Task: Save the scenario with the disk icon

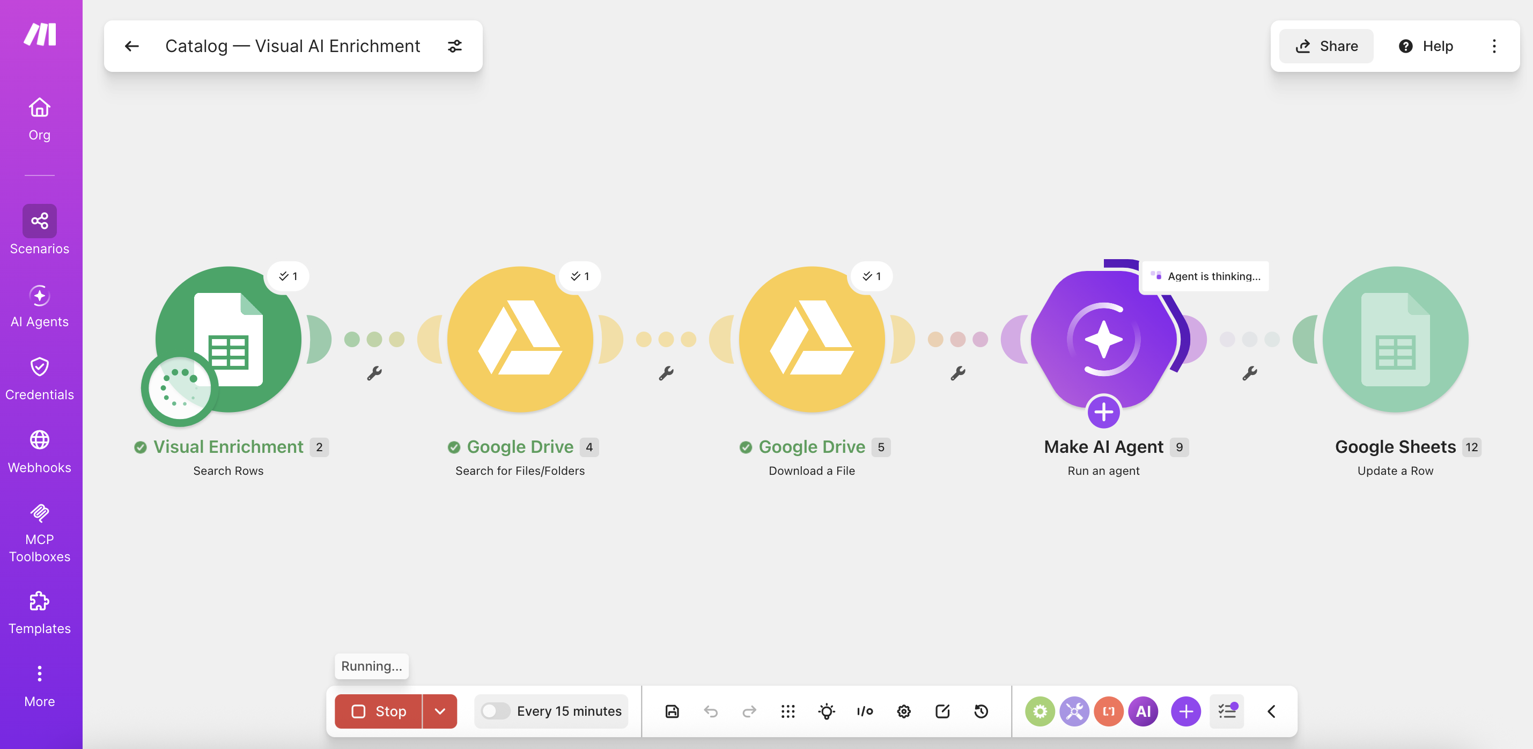Action: tap(672, 711)
